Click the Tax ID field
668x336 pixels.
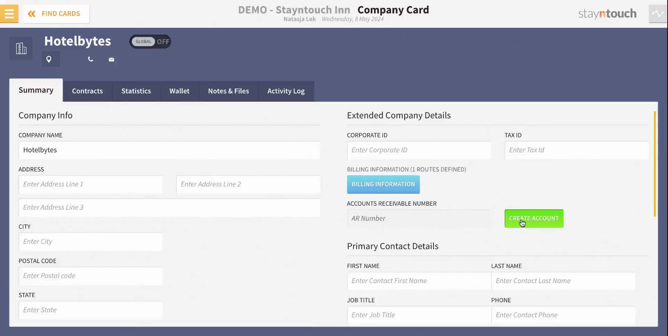(577, 150)
